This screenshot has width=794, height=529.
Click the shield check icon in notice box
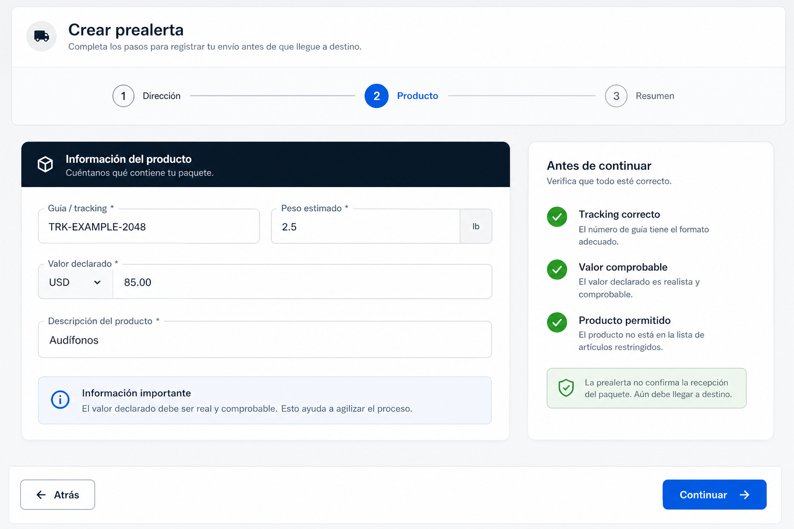566,388
